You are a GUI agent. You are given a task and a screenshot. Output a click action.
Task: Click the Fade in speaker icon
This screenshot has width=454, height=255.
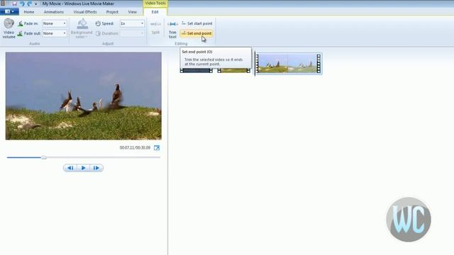[21, 23]
